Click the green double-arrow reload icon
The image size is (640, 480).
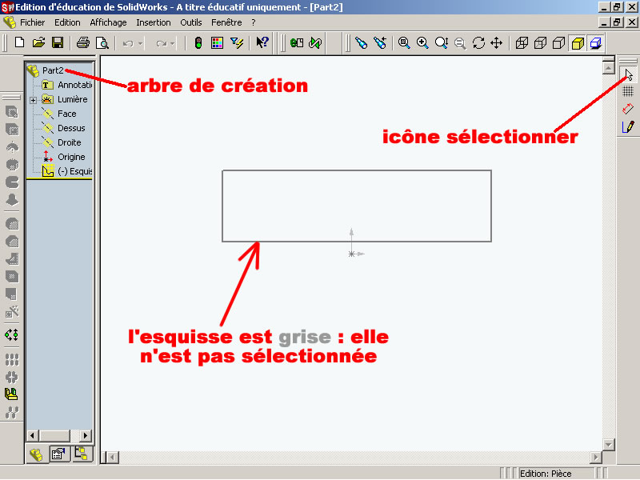click(x=315, y=42)
